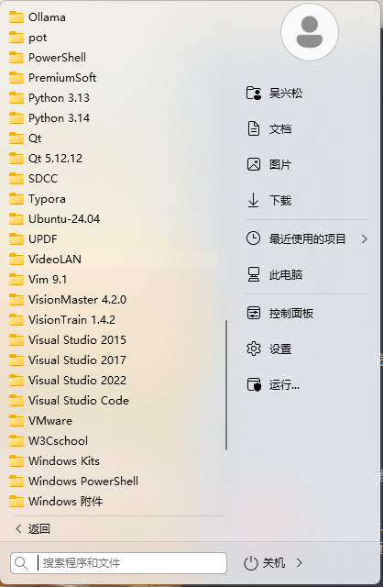Expand the 最近使用的项目 submenu arrow

[365, 238]
